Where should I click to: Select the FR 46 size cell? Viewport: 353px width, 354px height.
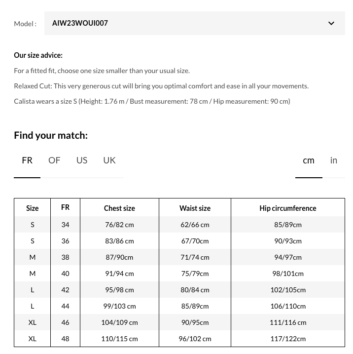[66, 322]
